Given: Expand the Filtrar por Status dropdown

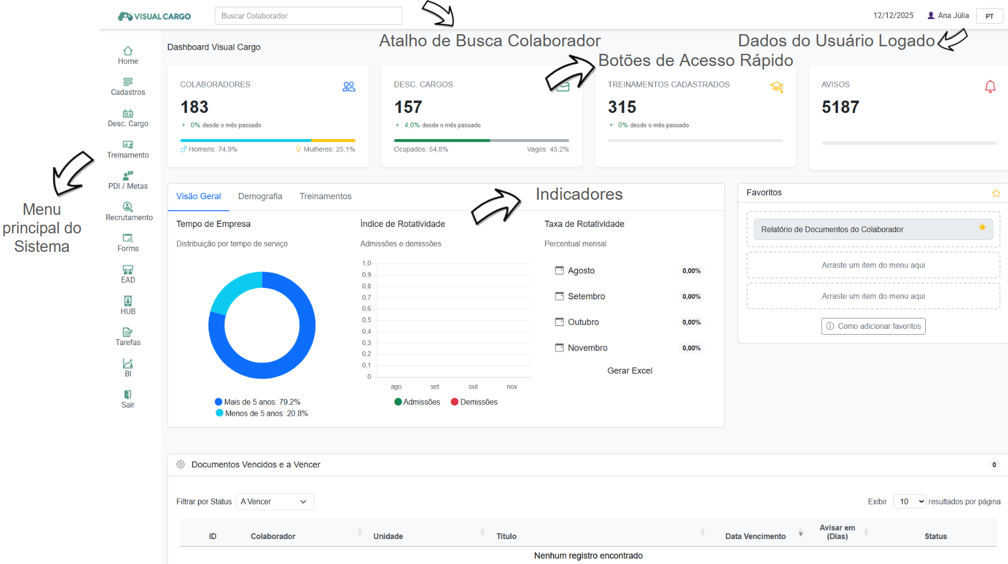Looking at the screenshot, I should [274, 501].
